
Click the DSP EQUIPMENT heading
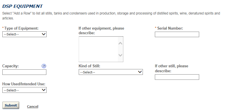22,6
